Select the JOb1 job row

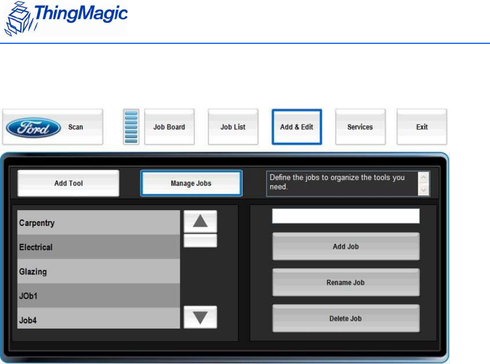point(99,296)
